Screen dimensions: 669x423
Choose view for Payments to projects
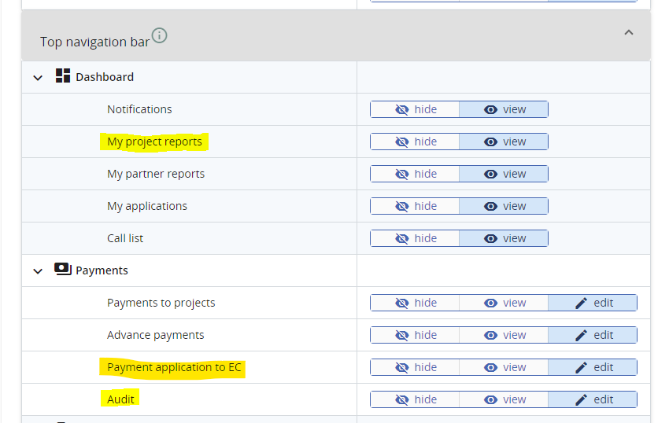504,303
